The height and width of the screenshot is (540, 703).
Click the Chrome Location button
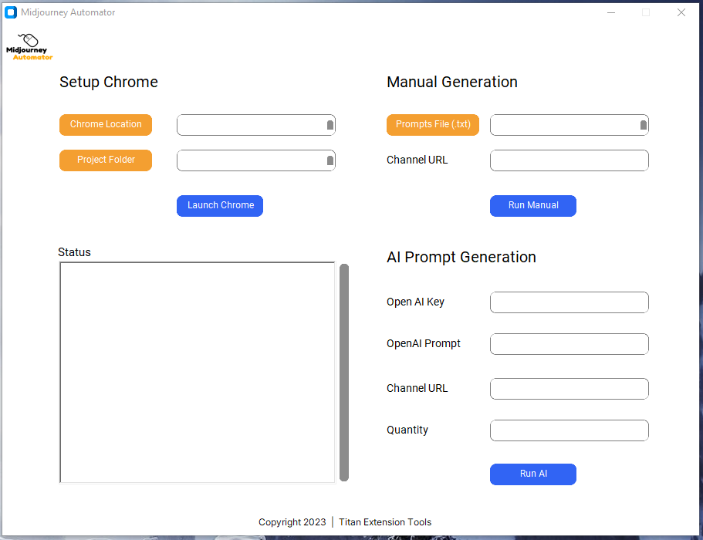(x=106, y=124)
